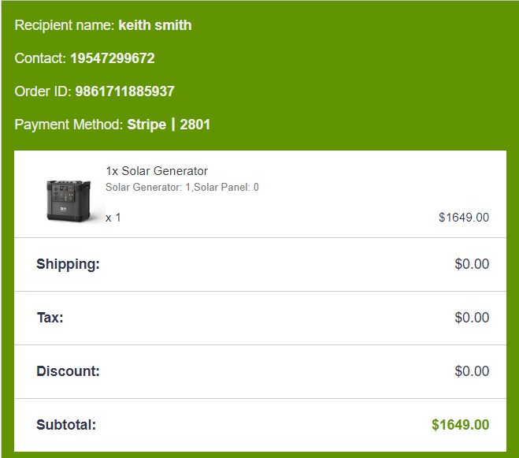This screenshot has width=519, height=458.
Task: Click the $0.00 discount amount
Action: (x=472, y=371)
